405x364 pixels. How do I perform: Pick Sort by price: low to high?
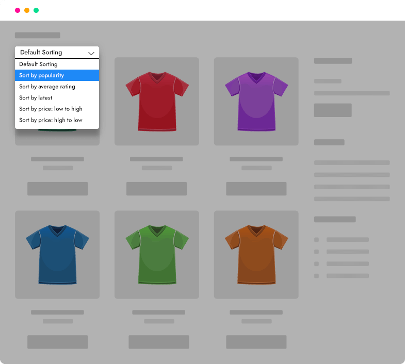(x=57, y=109)
